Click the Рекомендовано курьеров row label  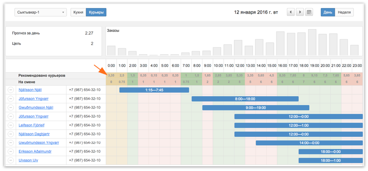[x=42, y=76]
